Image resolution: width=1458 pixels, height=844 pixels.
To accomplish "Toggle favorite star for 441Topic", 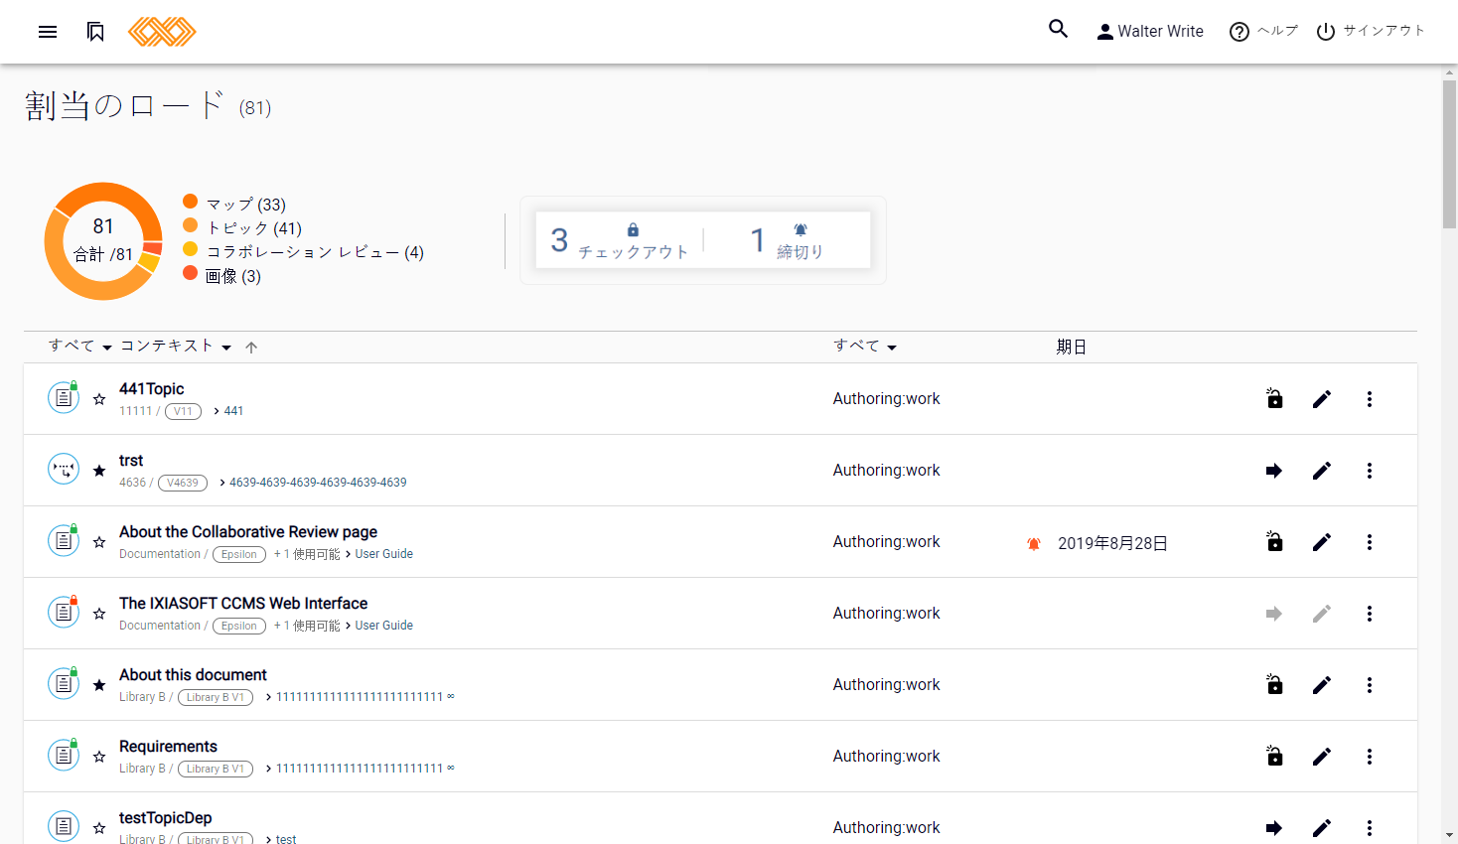I will pyautogui.click(x=99, y=399).
